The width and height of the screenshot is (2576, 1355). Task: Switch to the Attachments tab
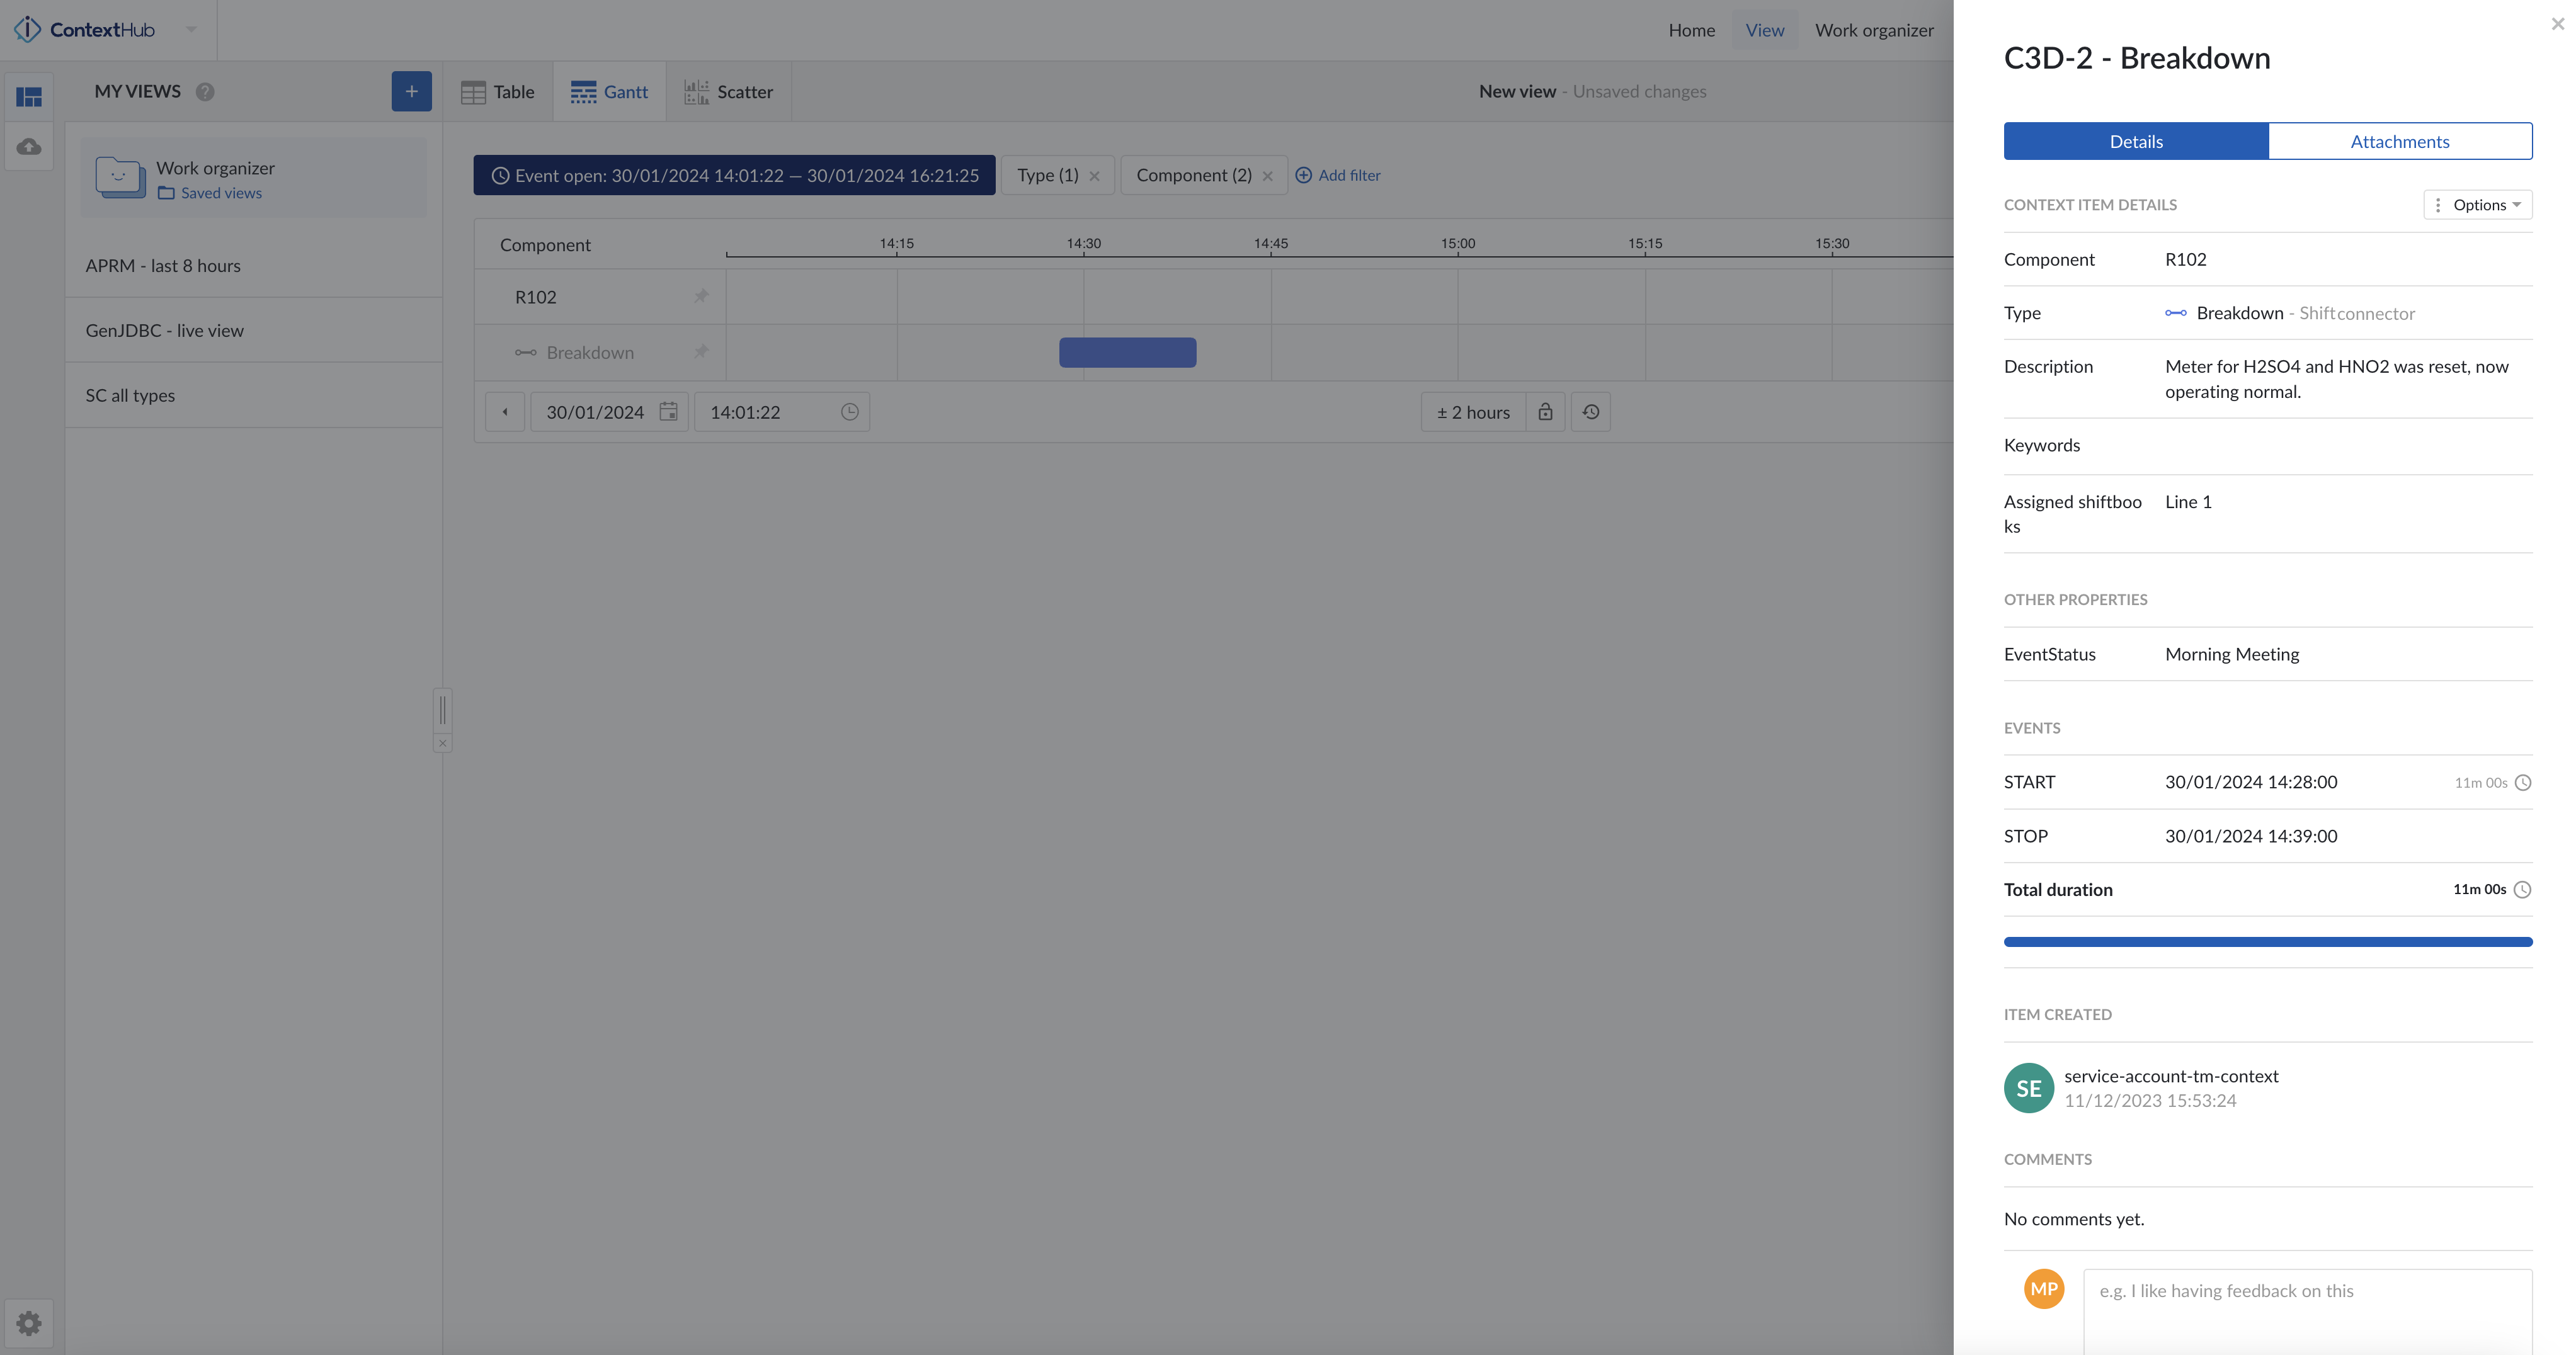2399,142
